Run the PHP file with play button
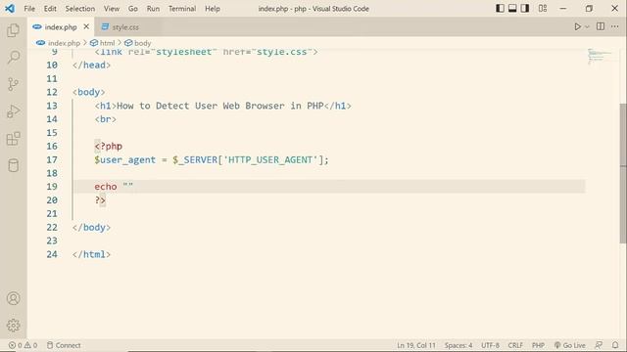This screenshot has width=627, height=352. (577, 26)
